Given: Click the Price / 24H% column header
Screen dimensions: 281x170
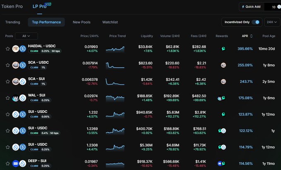Looking at the screenshot, I should pos(89,36).
